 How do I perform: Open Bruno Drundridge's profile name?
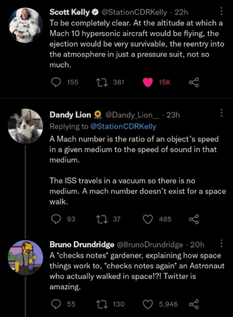(82, 245)
